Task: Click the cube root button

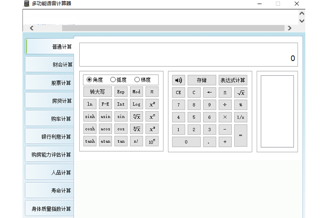Action: pyautogui.click(x=137, y=129)
